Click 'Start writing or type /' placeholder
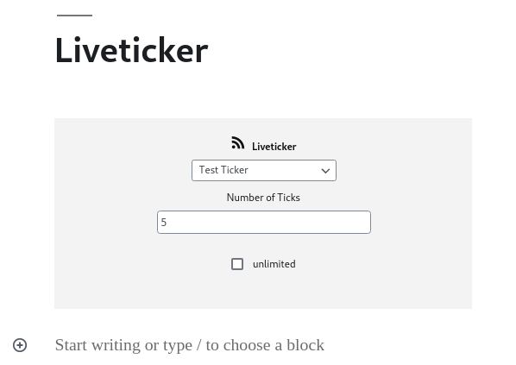 [129, 345]
